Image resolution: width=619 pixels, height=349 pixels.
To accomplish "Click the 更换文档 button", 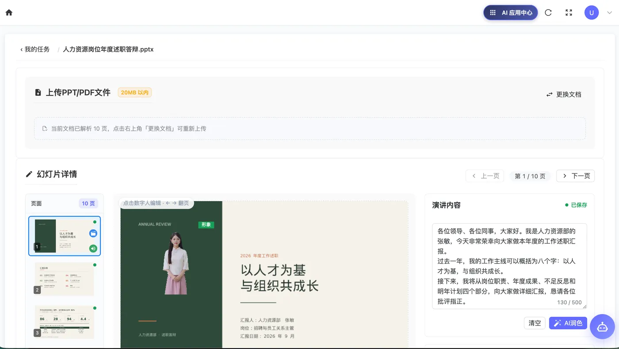I will (564, 94).
